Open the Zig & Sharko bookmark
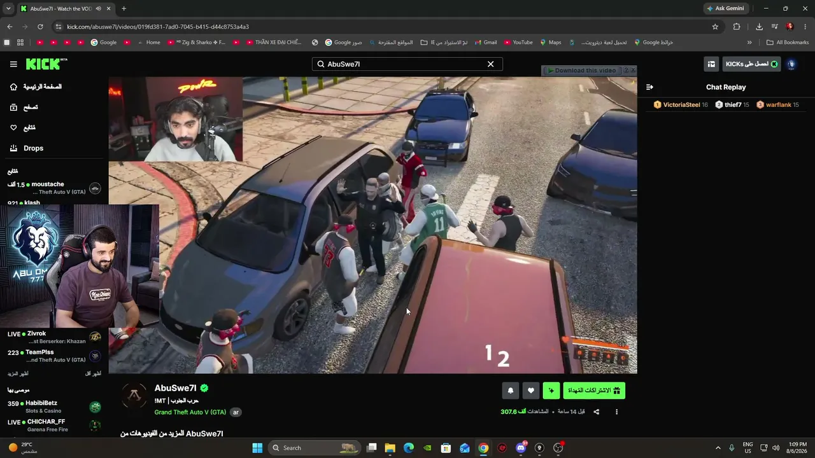Screen dimensions: 815x458 tap(196, 43)
